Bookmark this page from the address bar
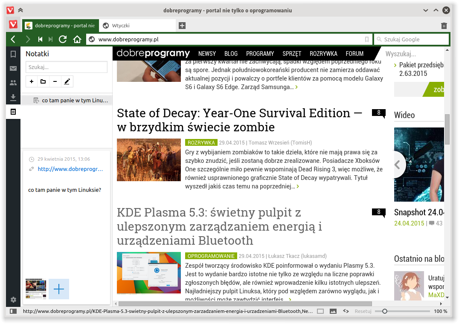The height and width of the screenshot is (324, 459). point(367,39)
